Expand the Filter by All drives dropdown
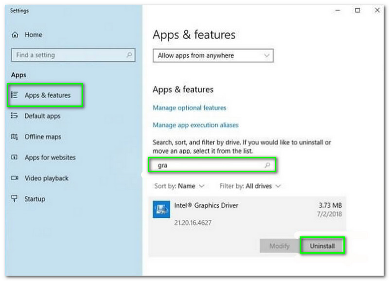This screenshot has height=281, width=389. [250, 186]
